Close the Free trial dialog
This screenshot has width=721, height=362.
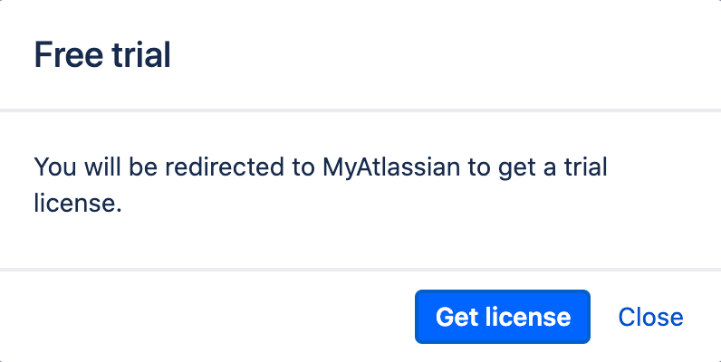click(x=650, y=317)
